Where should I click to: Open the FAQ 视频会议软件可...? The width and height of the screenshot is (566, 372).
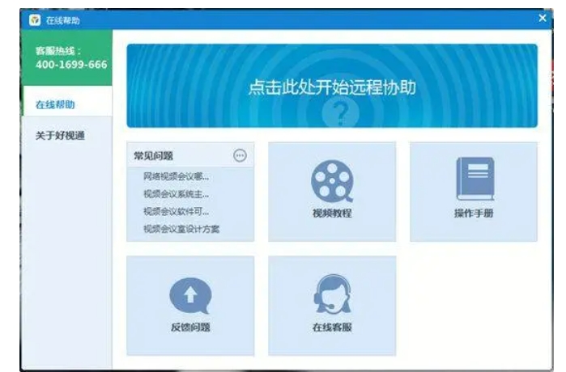point(176,211)
